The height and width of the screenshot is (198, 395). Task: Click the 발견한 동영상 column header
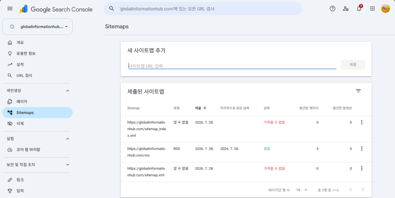pos(342,108)
